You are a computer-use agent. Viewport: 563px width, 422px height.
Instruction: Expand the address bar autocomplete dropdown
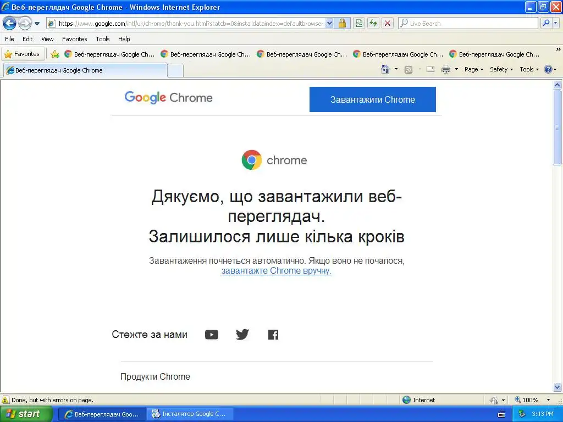[x=329, y=24]
